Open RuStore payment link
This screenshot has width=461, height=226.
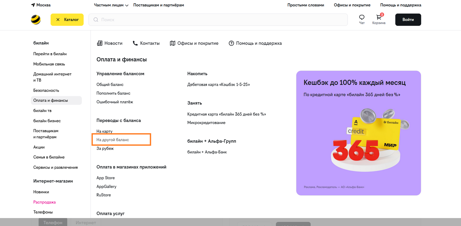point(104,195)
